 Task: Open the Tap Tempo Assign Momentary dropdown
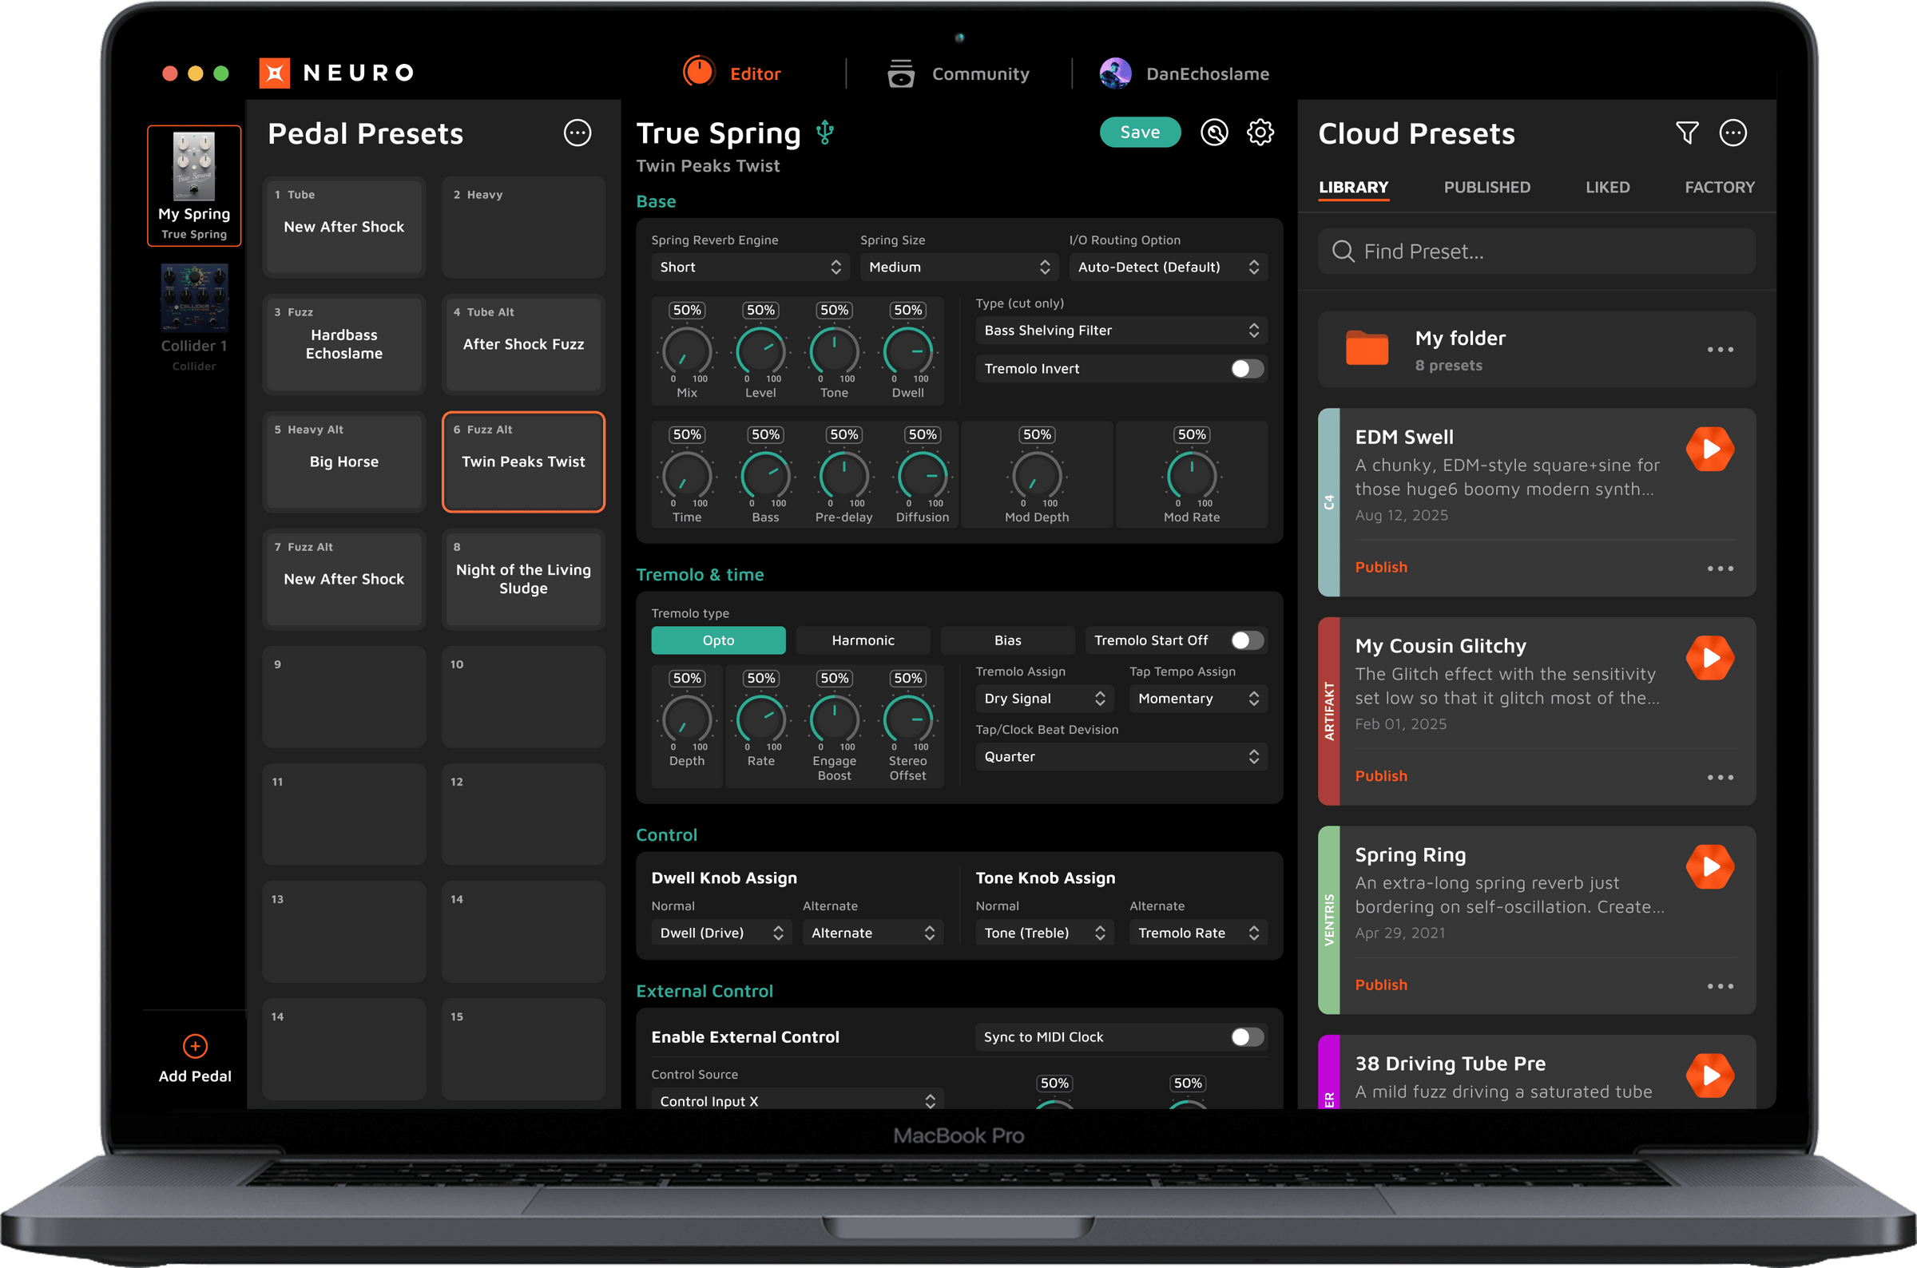coord(1198,699)
